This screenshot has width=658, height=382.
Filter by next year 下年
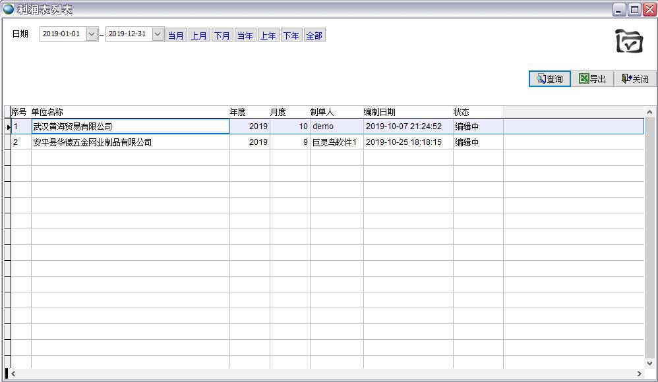point(291,36)
